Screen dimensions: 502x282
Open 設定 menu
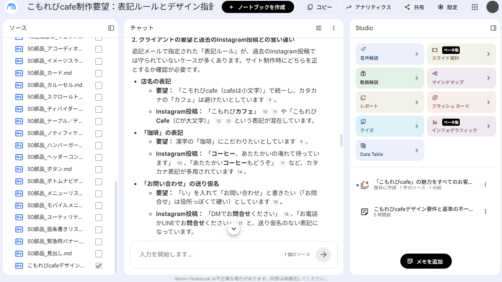(448, 7)
